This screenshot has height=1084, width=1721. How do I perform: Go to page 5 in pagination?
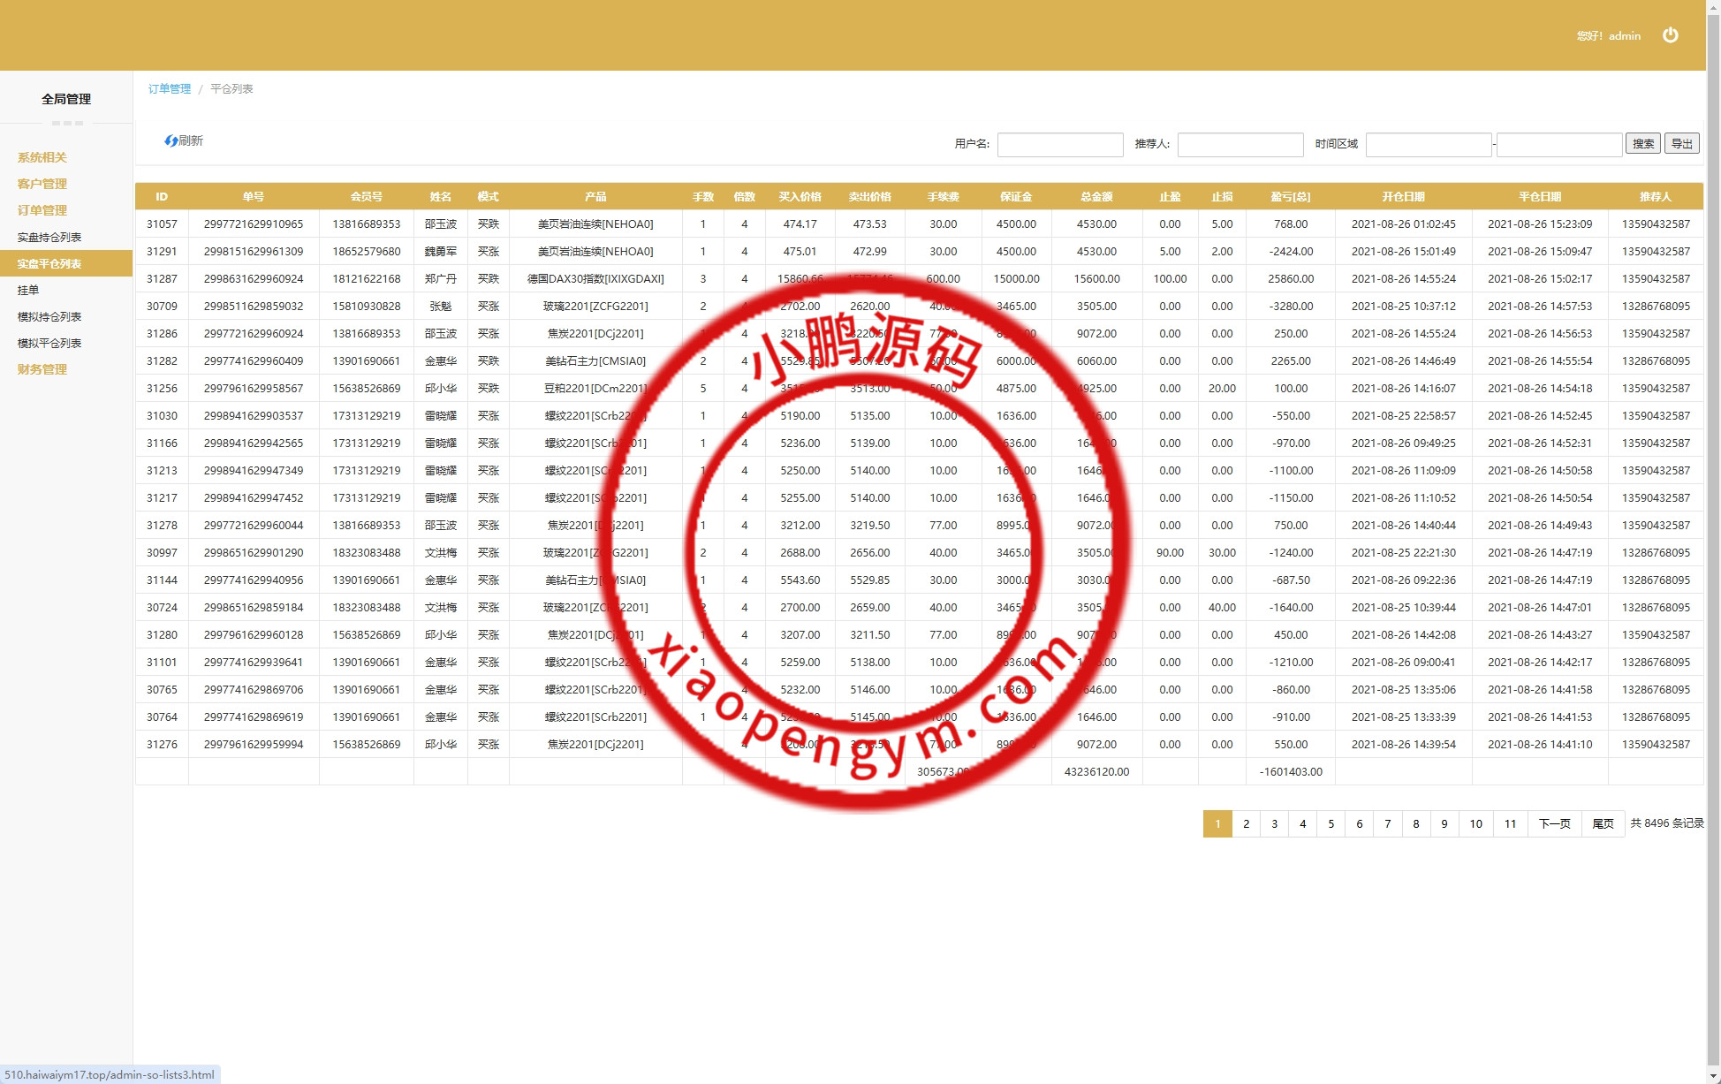click(x=1331, y=823)
